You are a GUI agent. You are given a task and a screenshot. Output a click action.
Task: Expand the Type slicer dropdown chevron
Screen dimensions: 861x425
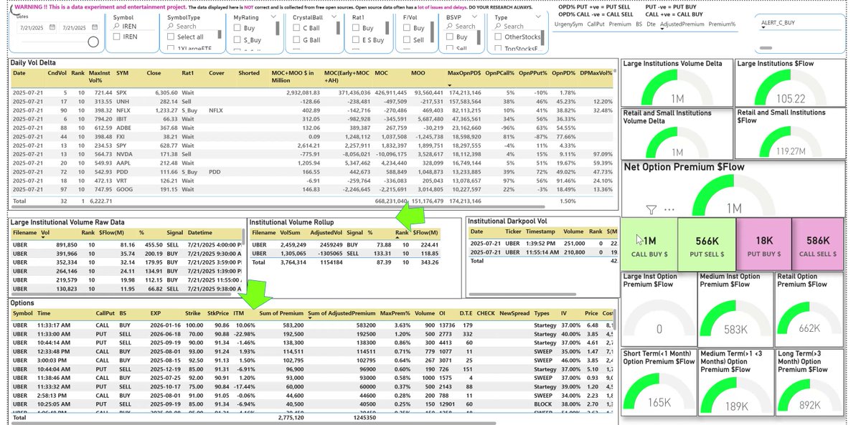[x=538, y=16]
